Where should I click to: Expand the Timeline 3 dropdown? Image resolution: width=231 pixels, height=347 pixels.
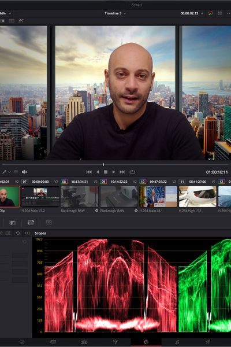(115, 13)
